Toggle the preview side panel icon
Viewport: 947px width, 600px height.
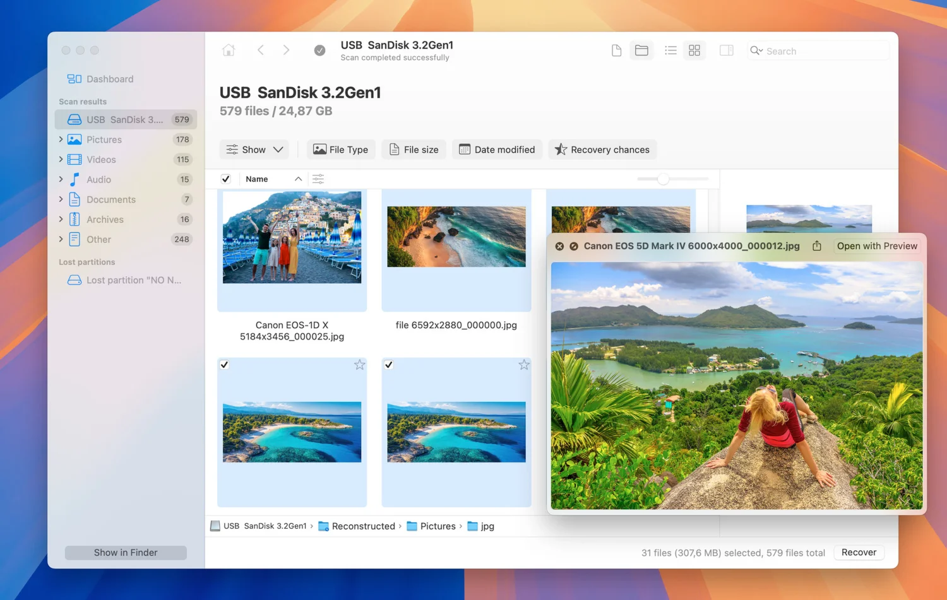[727, 50]
